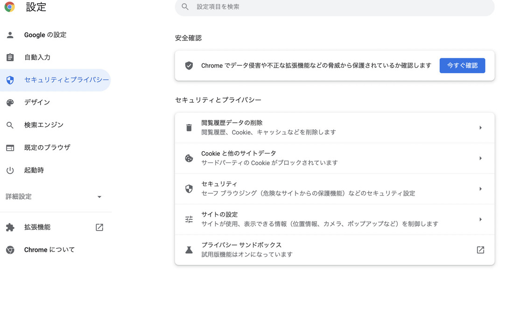Click サイトが使用、表示できる情報 description text
Image resolution: width=513 pixels, height=336 pixels.
(319, 224)
